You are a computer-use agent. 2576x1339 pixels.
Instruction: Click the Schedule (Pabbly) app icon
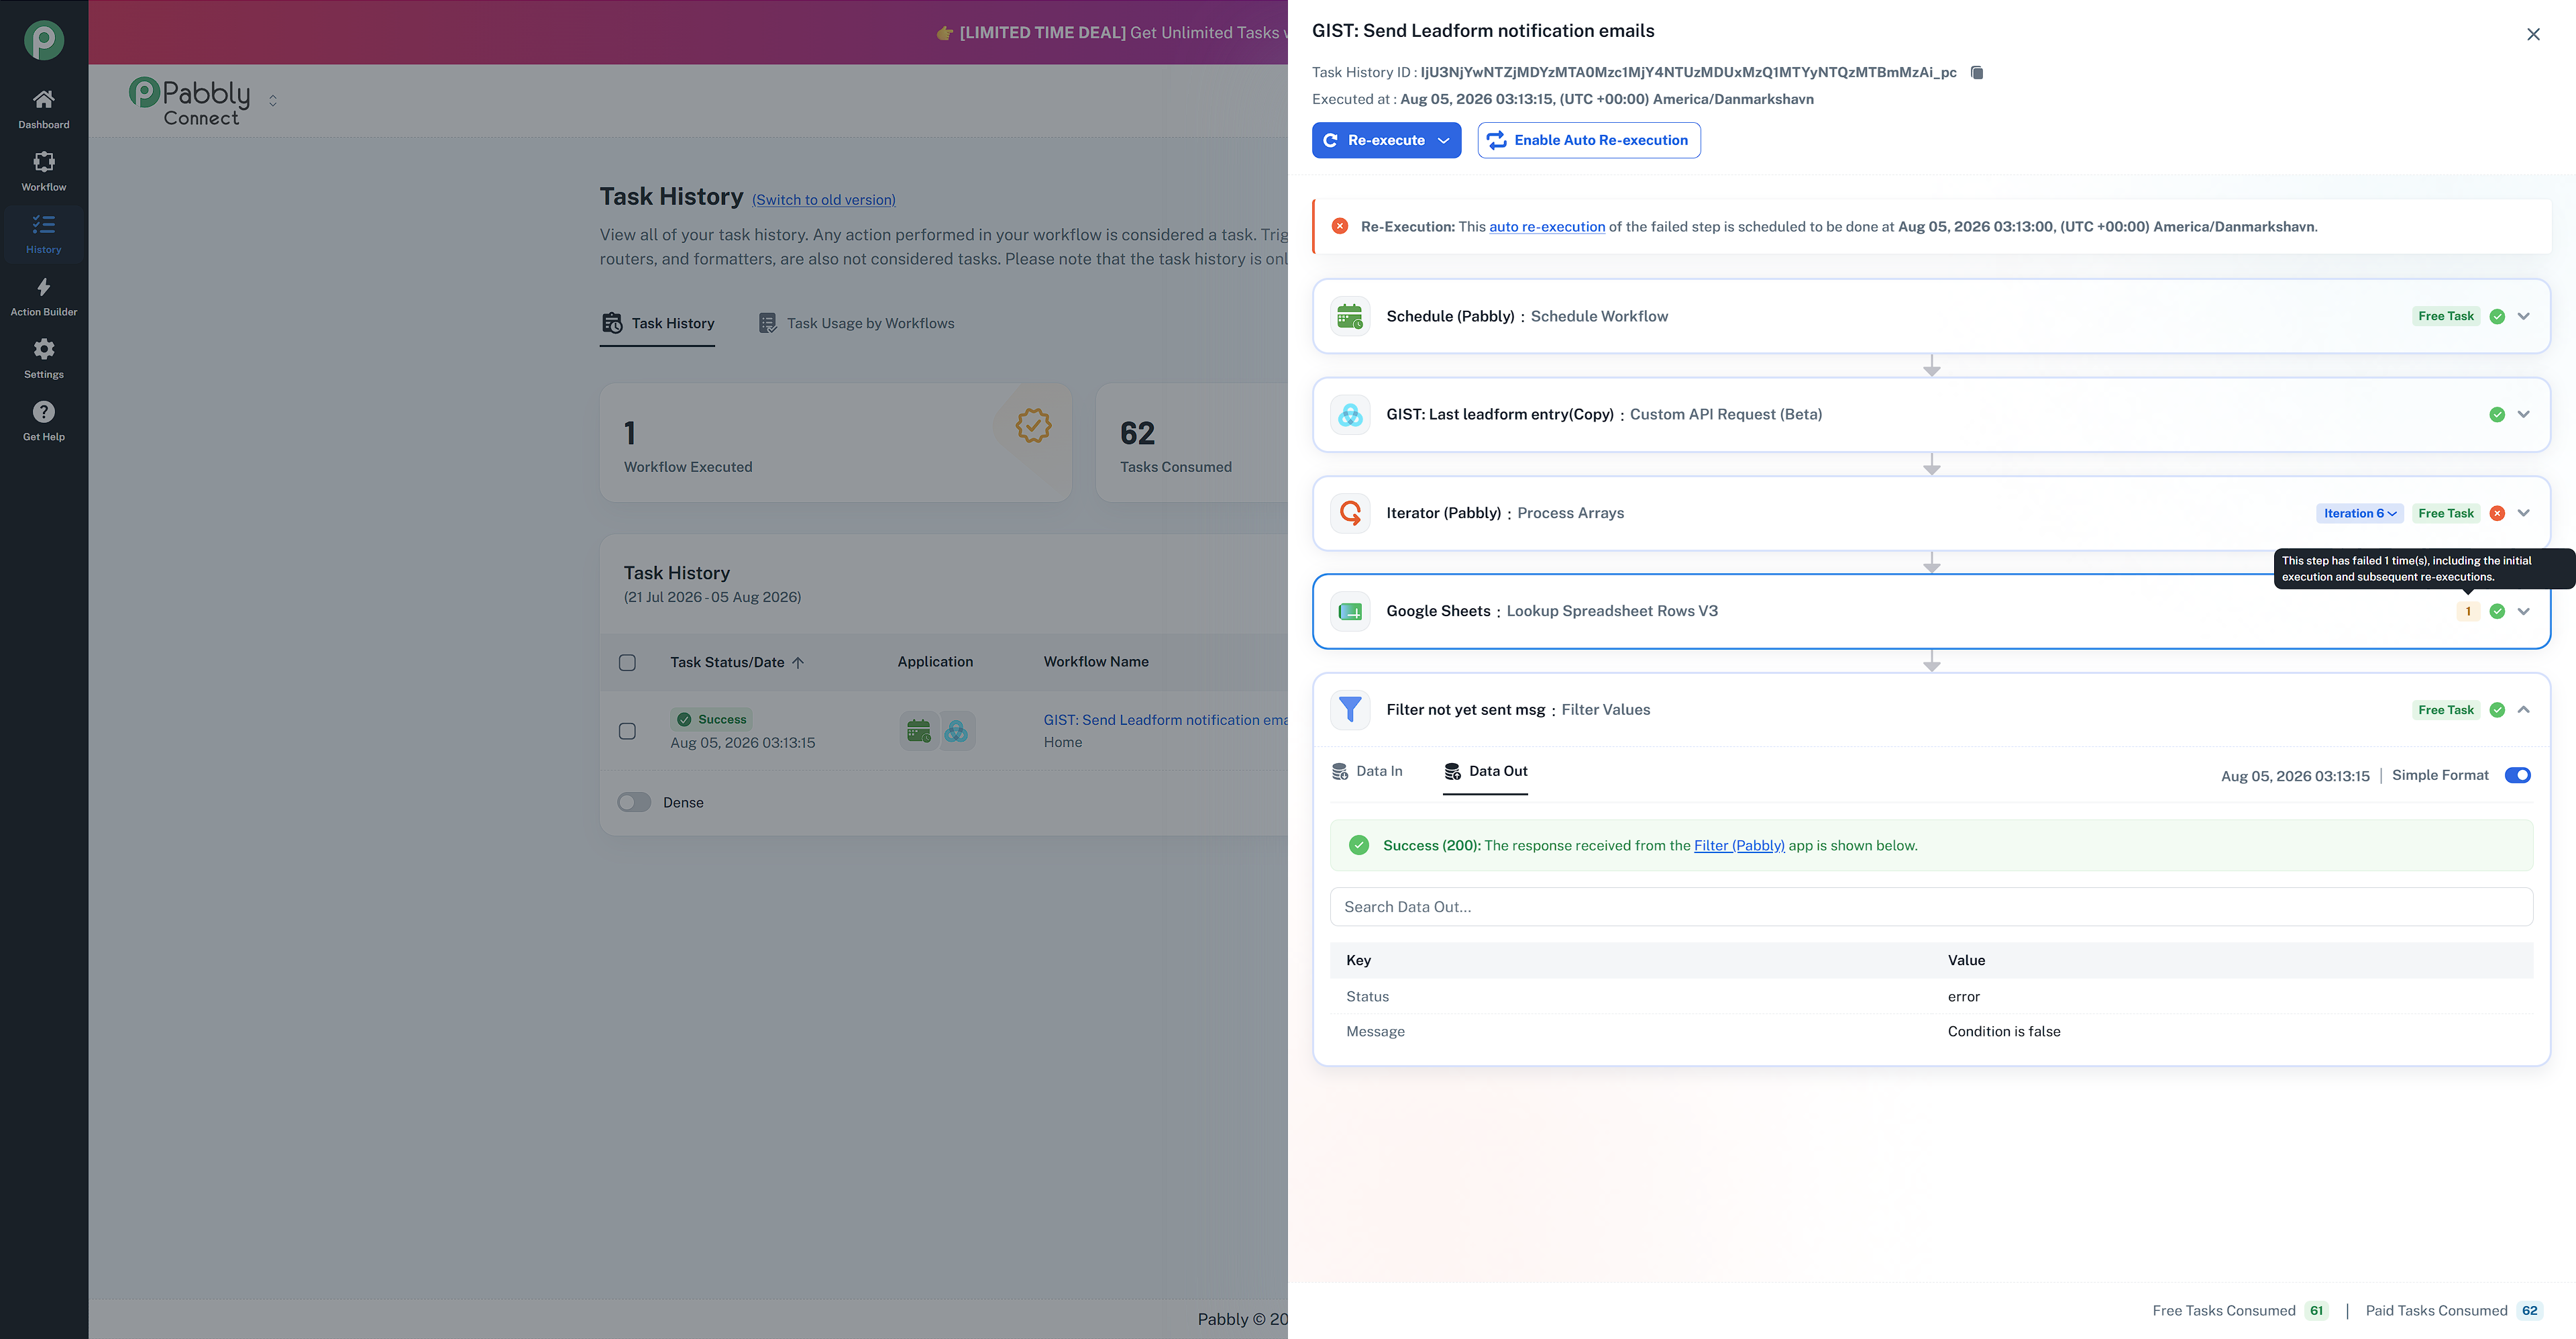click(x=1350, y=316)
